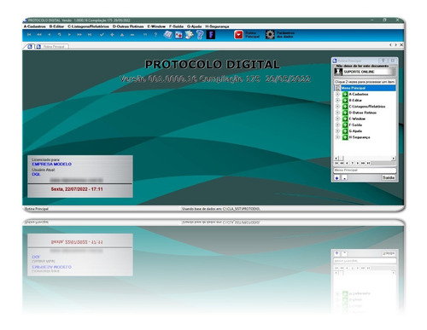Image resolution: width=427 pixels, height=330 pixels.
Task: Open the B-Editar menu in menu bar
Action: [56, 26]
